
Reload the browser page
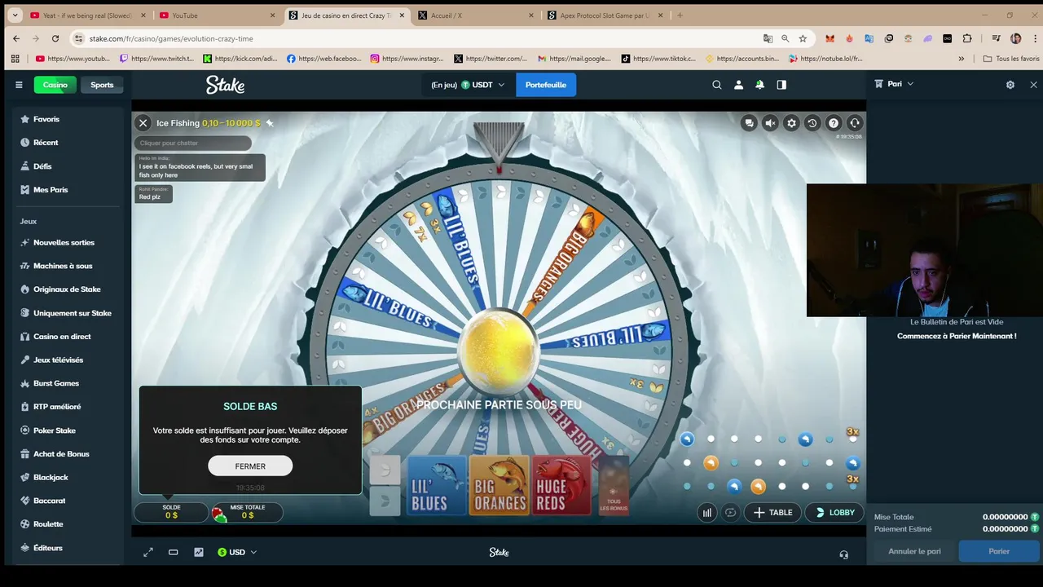[55, 38]
